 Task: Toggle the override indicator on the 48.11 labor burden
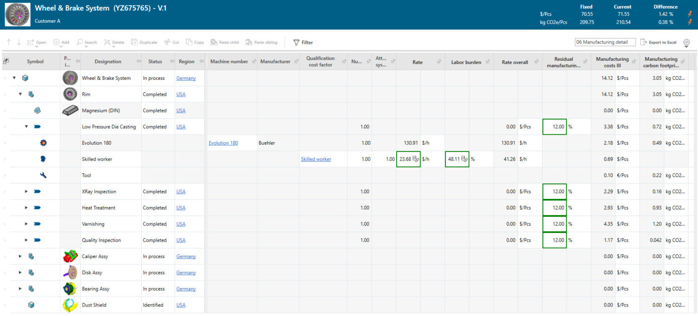(x=464, y=159)
